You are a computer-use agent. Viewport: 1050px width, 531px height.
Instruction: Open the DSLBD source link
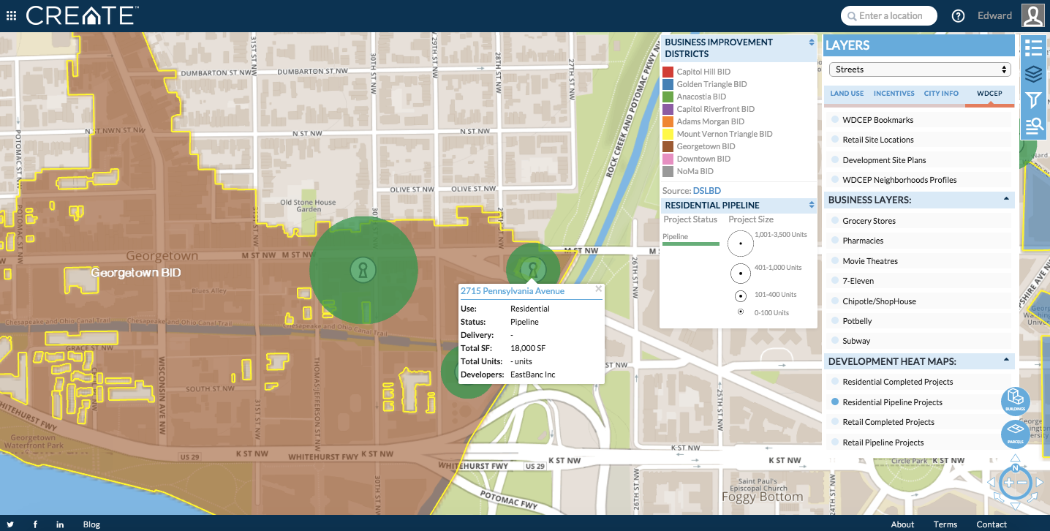tap(706, 191)
